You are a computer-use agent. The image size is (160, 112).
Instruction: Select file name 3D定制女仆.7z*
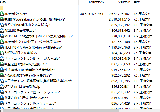click(15, 14)
